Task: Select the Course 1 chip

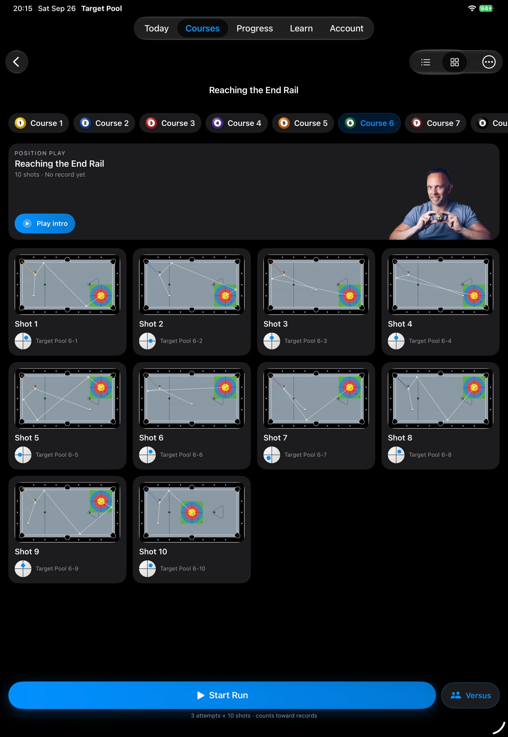Action: click(39, 123)
